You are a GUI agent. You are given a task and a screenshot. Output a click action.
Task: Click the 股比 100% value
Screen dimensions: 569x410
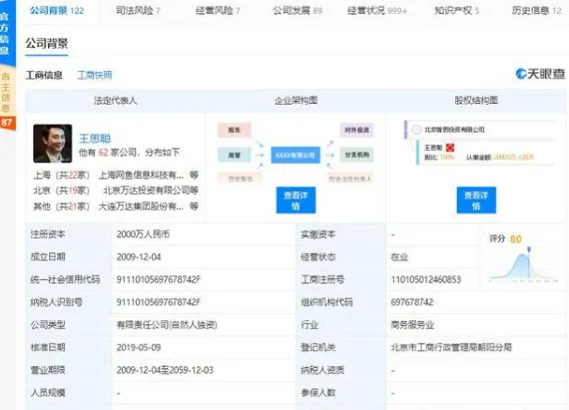(446, 157)
